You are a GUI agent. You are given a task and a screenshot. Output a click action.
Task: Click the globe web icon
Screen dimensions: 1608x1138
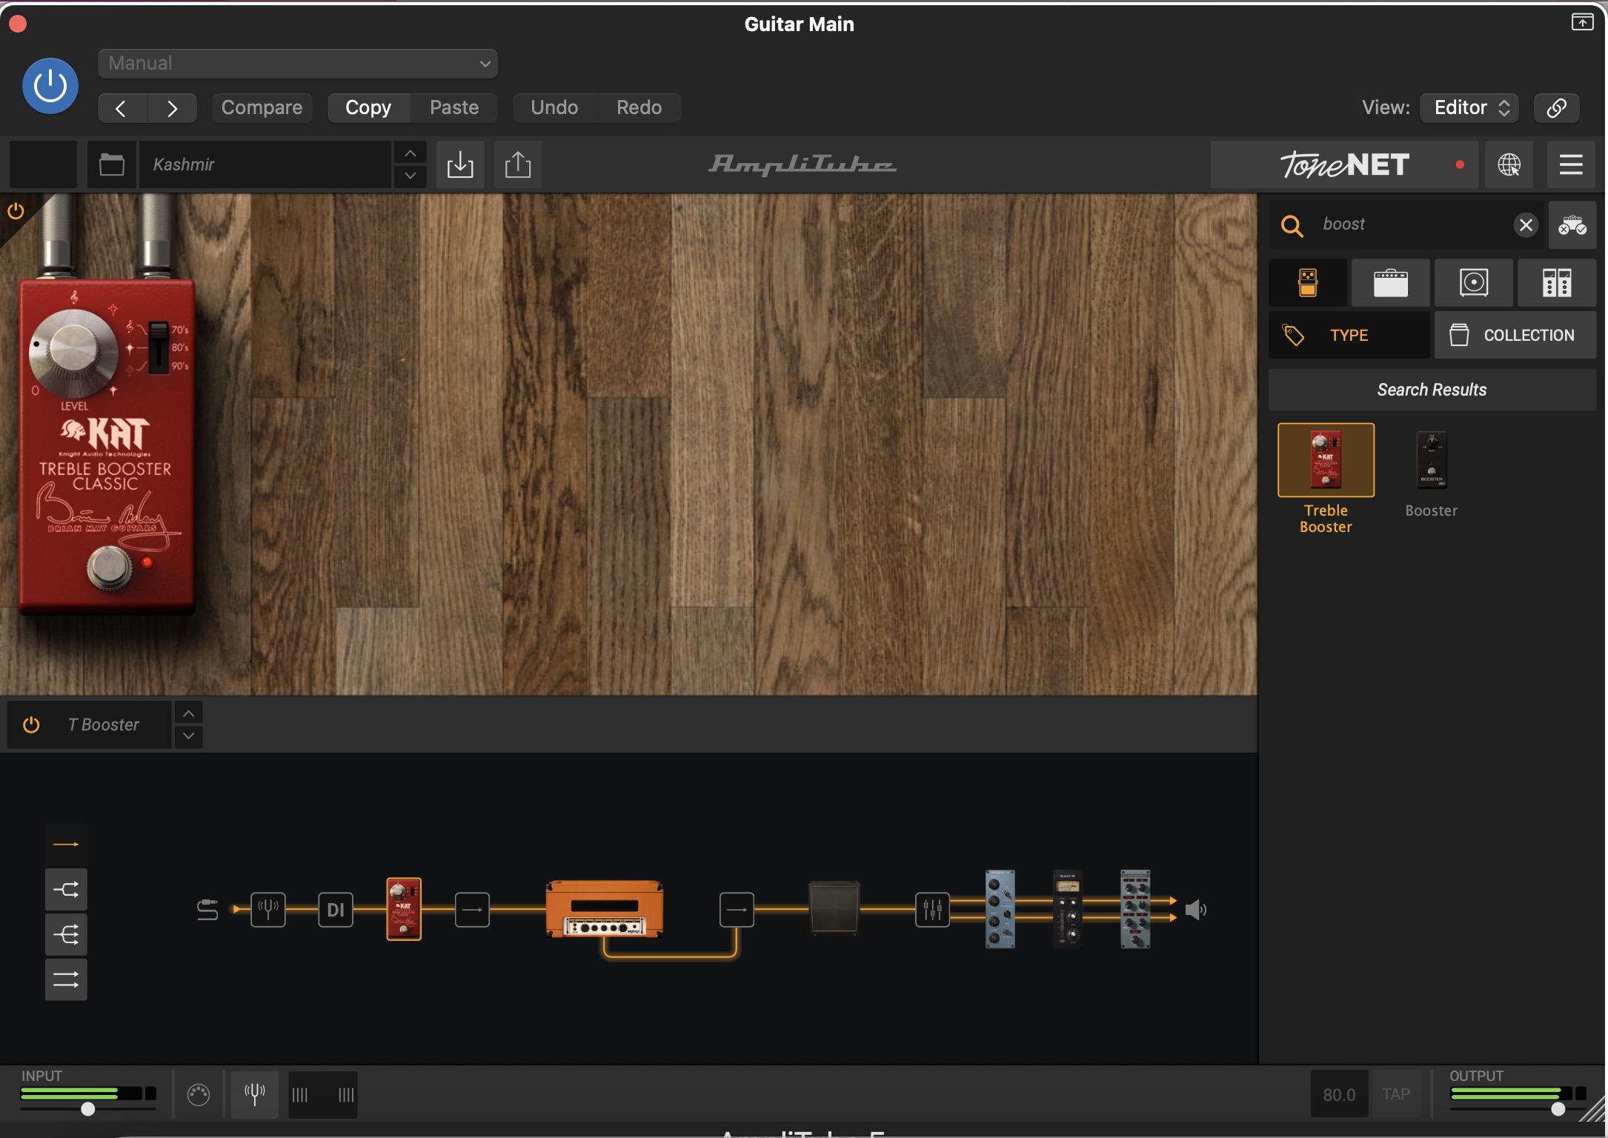pyautogui.click(x=1509, y=164)
